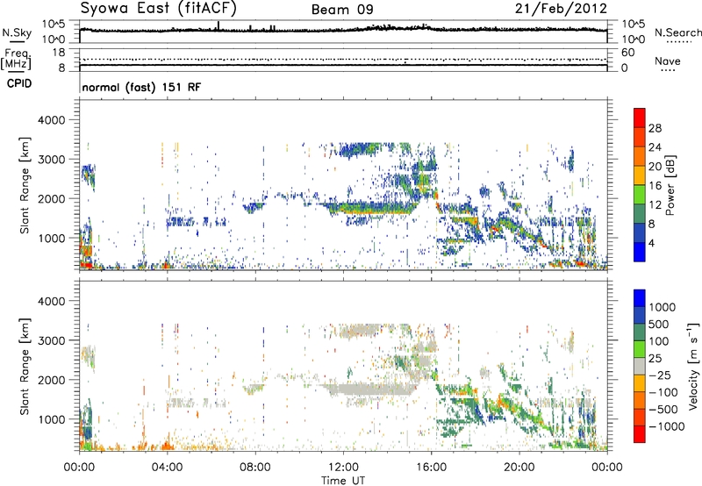Click the "-500" value on the velocity colorbar

click(663, 410)
